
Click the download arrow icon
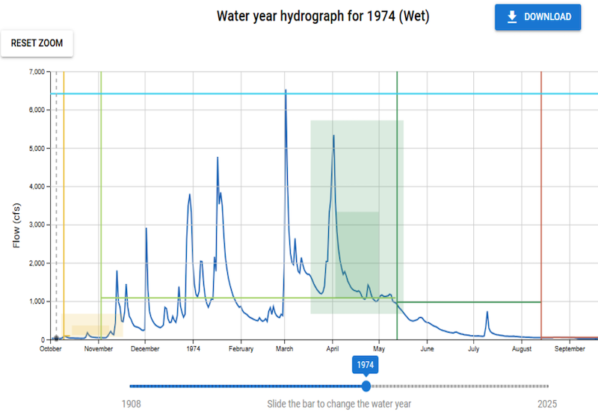click(x=512, y=17)
